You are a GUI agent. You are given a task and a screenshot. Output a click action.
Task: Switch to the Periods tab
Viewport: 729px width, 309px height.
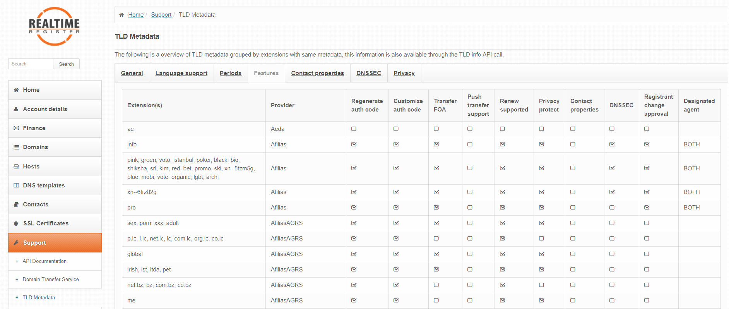click(x=231, y=73)
